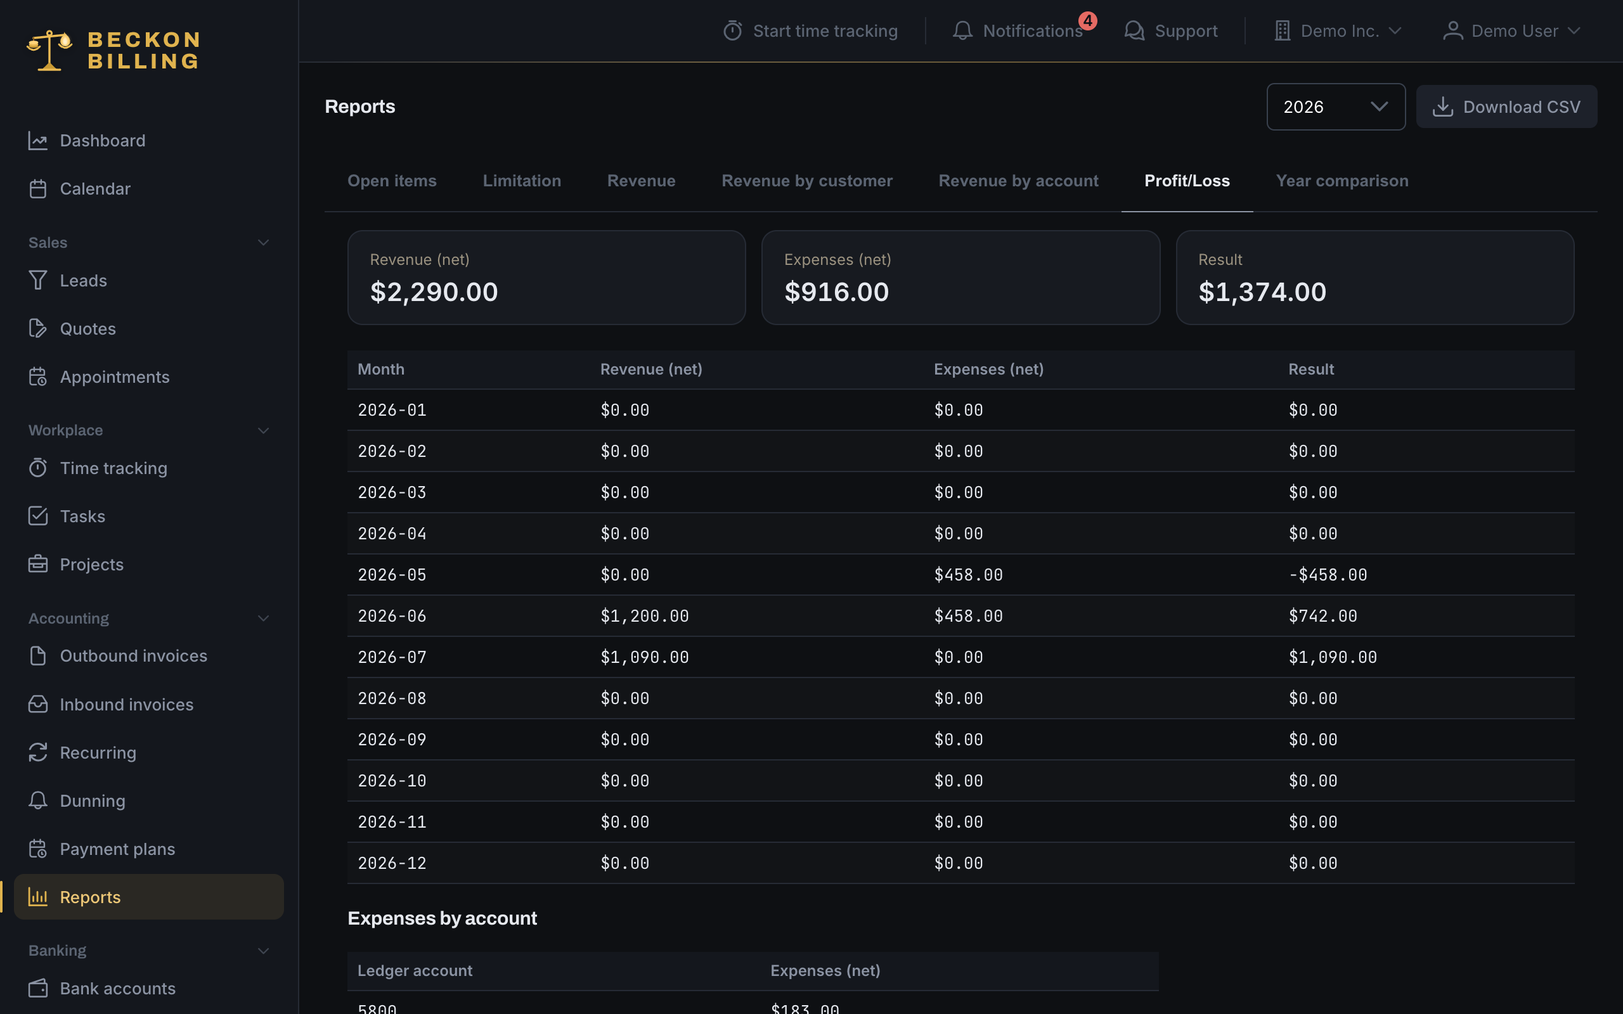The image size is (1623, 1014).
Task: Click the stopwatch icon beside Start time tracking
Action: coord(732,31)
